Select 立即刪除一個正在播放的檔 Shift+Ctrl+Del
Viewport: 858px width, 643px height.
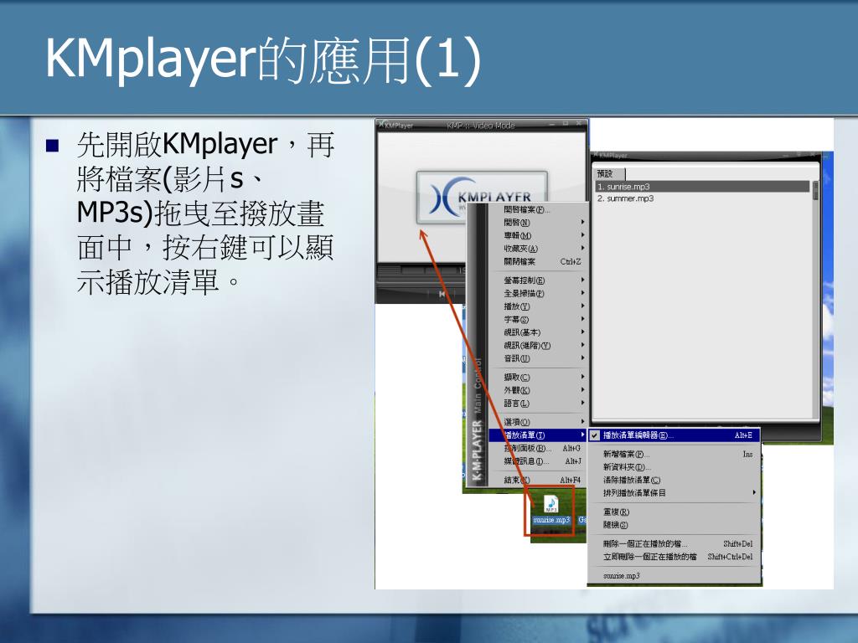click(675, 557)
